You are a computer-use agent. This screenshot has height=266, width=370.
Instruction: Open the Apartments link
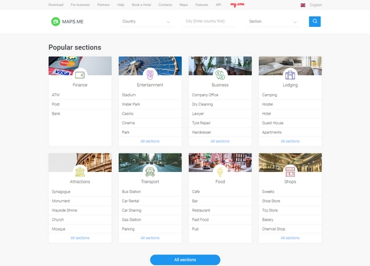(x=272, y=132)
